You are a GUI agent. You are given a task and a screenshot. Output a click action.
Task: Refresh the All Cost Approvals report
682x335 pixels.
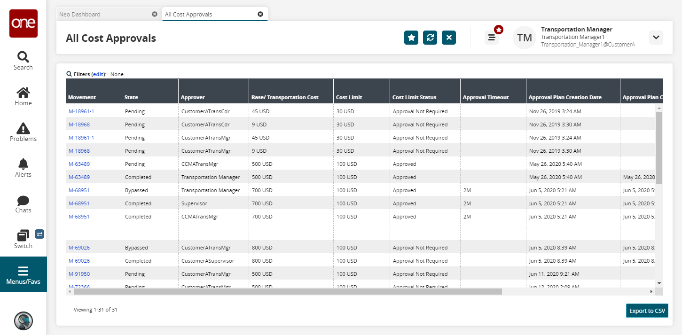tap(430, 38)
